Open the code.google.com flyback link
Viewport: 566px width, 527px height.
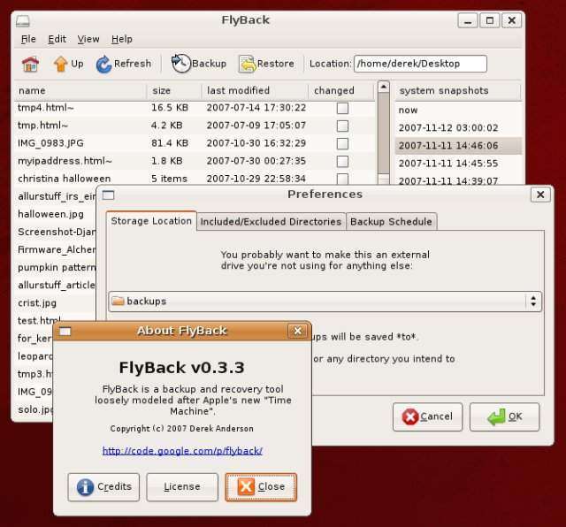tap(182, 451)
